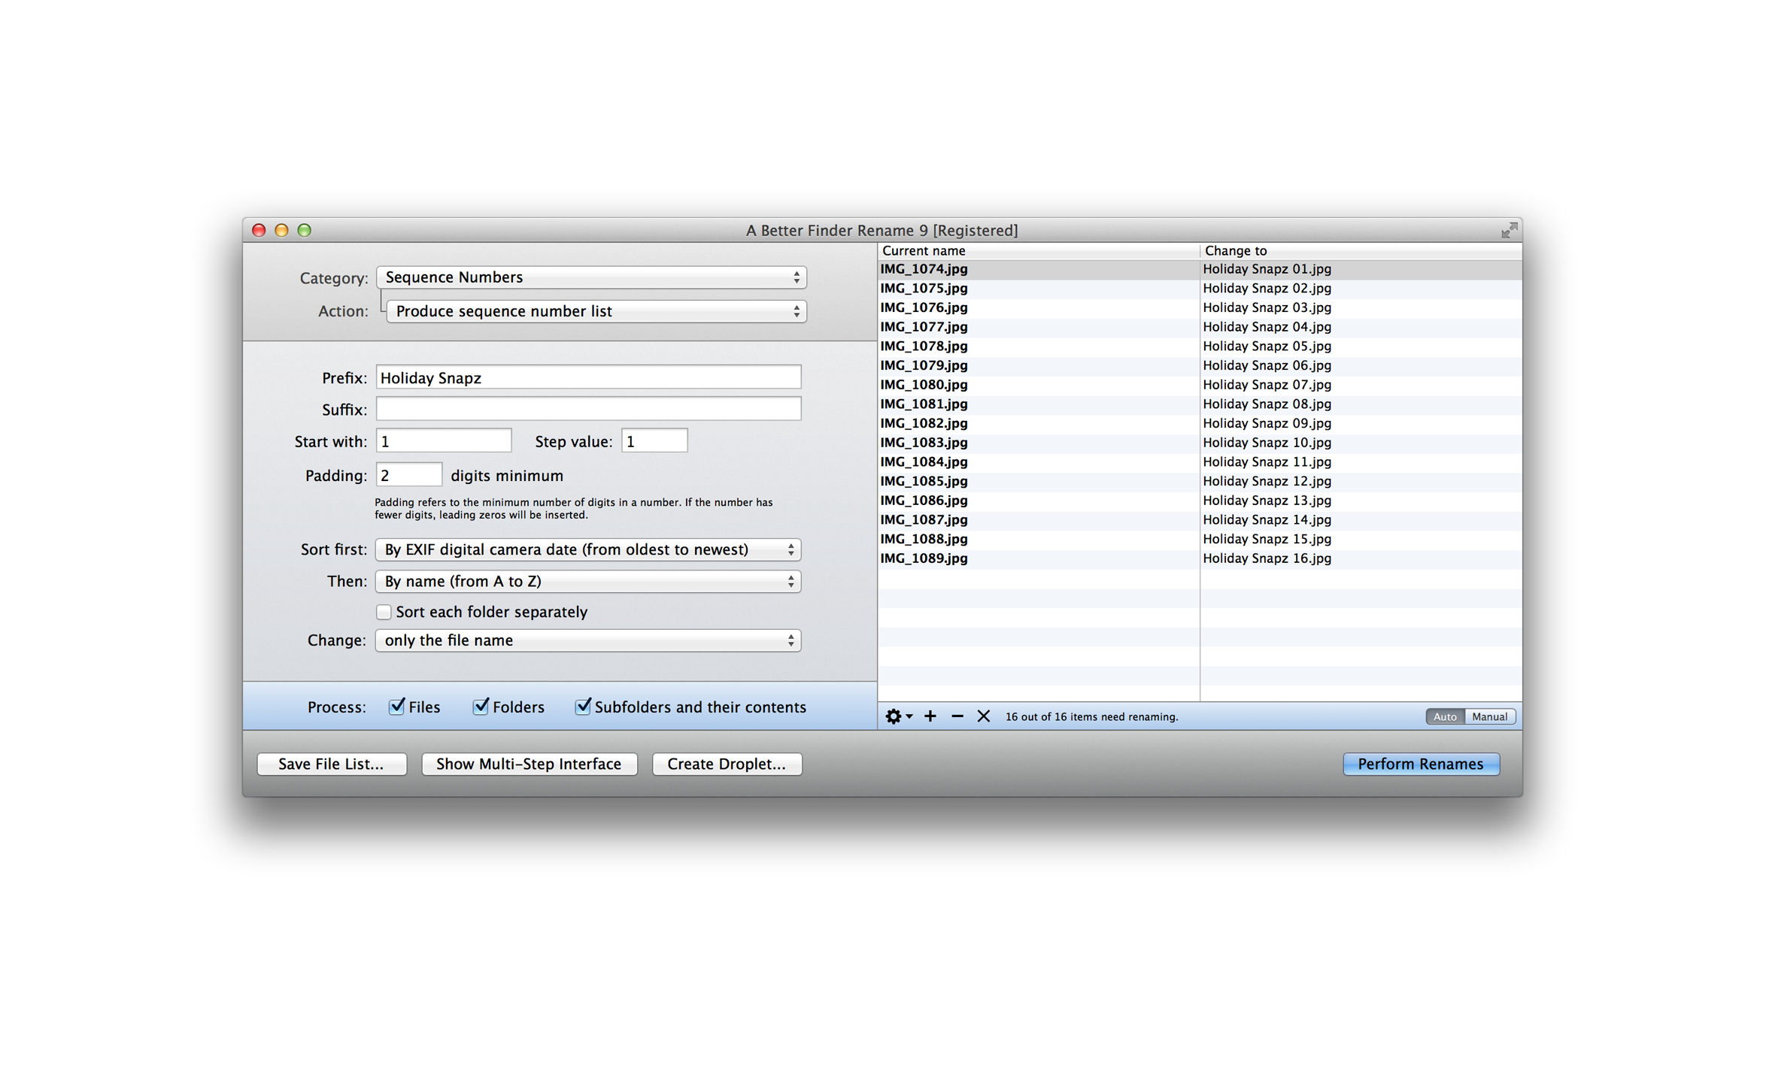This screenshot has width=1766, height=1065.
Task: Toggle the Files checkbox
Action: tap(396, 706)
